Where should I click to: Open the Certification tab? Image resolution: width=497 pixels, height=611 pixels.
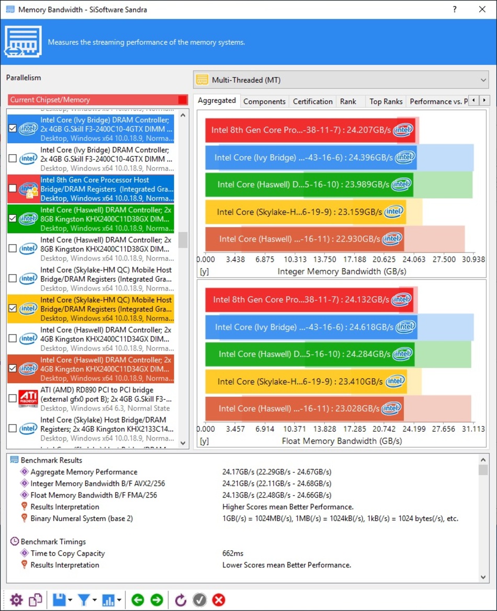[313, 101]
